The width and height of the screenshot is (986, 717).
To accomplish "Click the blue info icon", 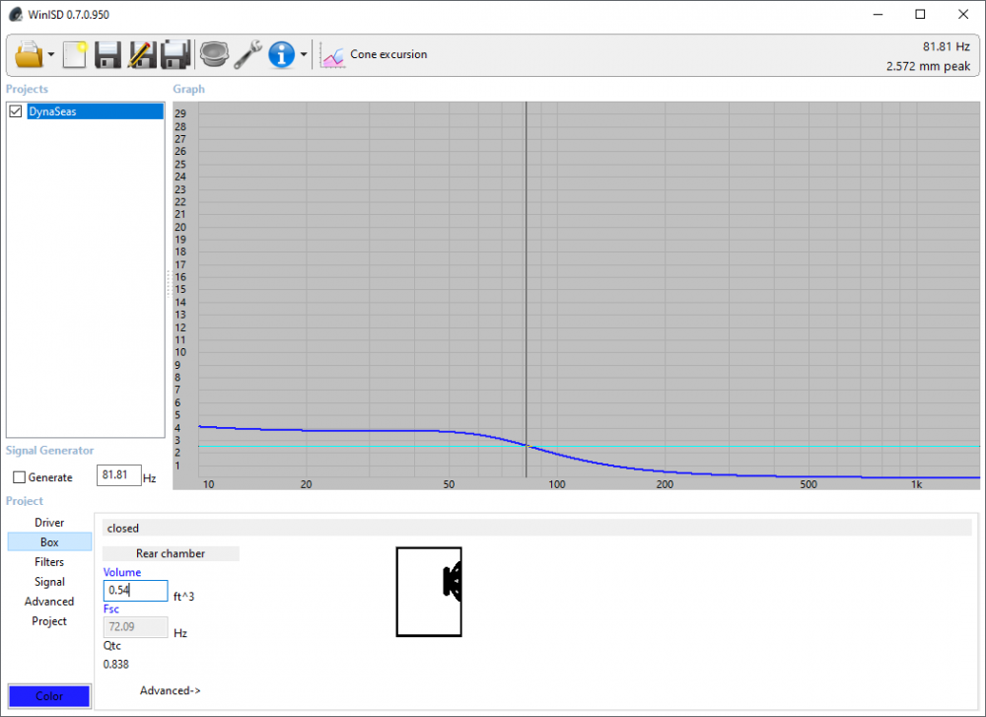I will [x=282, y=54].
